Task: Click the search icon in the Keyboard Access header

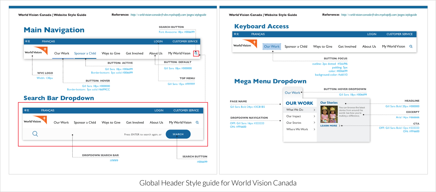Action: [411, 46]
